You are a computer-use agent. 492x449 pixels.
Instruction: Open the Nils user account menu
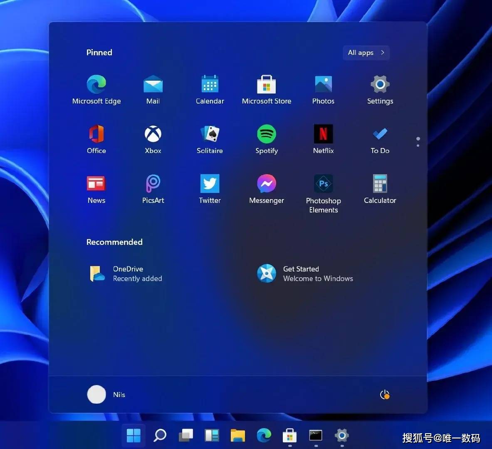106,395
